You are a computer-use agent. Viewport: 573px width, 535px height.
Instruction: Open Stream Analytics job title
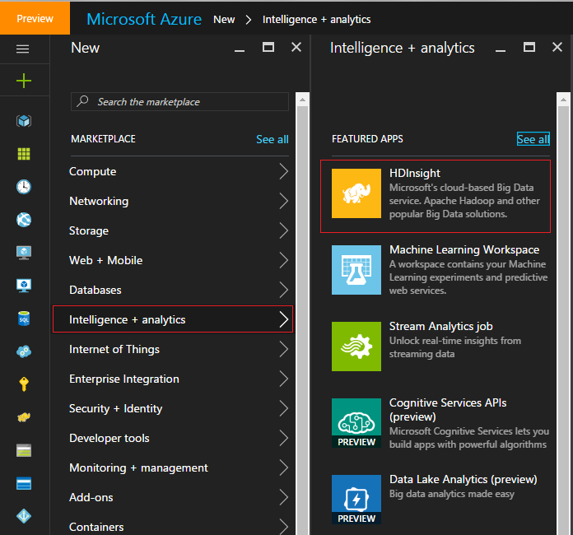[440, 326]
